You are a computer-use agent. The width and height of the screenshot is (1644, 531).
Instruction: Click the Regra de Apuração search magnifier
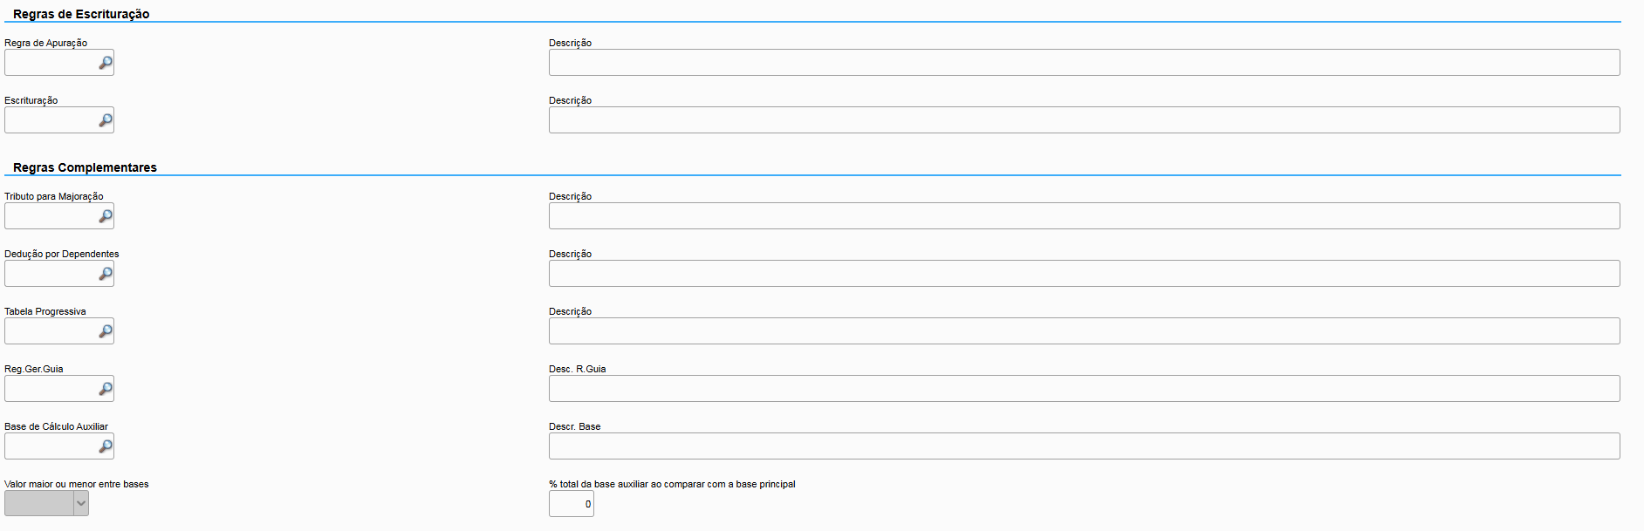[106, 63]
